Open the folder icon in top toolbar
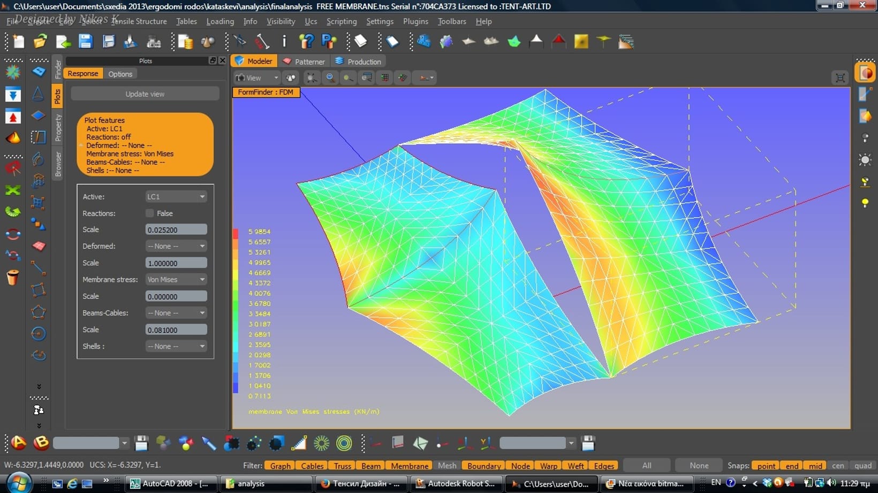Viewport: 878px width, 493px height. 40,41
